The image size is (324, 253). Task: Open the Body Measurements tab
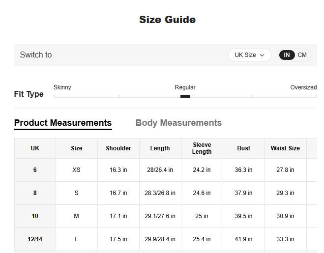coord(178,123)
